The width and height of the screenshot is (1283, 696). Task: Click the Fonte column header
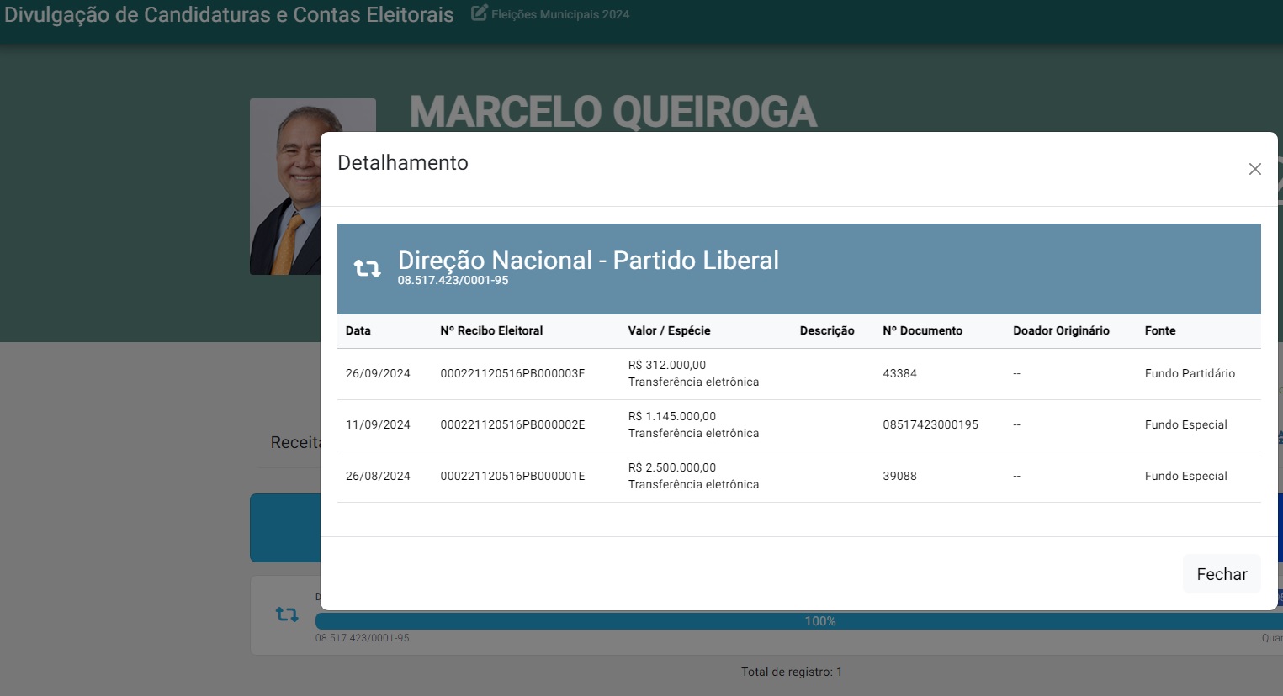tap(1159, 331)
